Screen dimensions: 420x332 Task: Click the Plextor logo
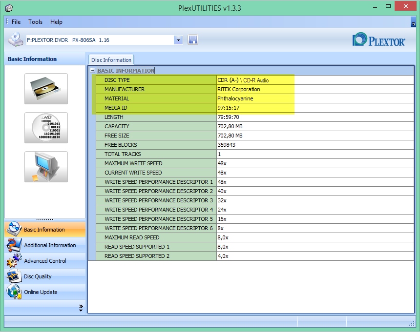pyautogui.click(x=378, y=40)
